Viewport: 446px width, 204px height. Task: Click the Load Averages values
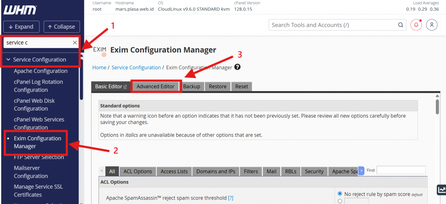(423, 9)
